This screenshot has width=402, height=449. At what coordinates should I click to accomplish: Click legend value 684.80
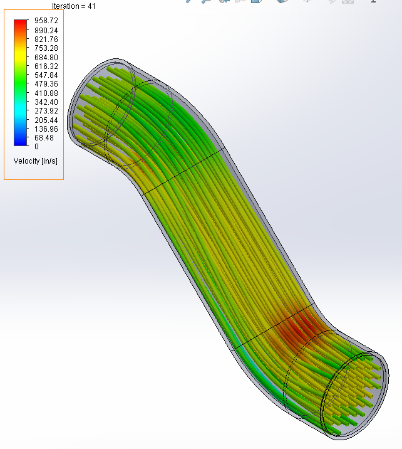46,58
